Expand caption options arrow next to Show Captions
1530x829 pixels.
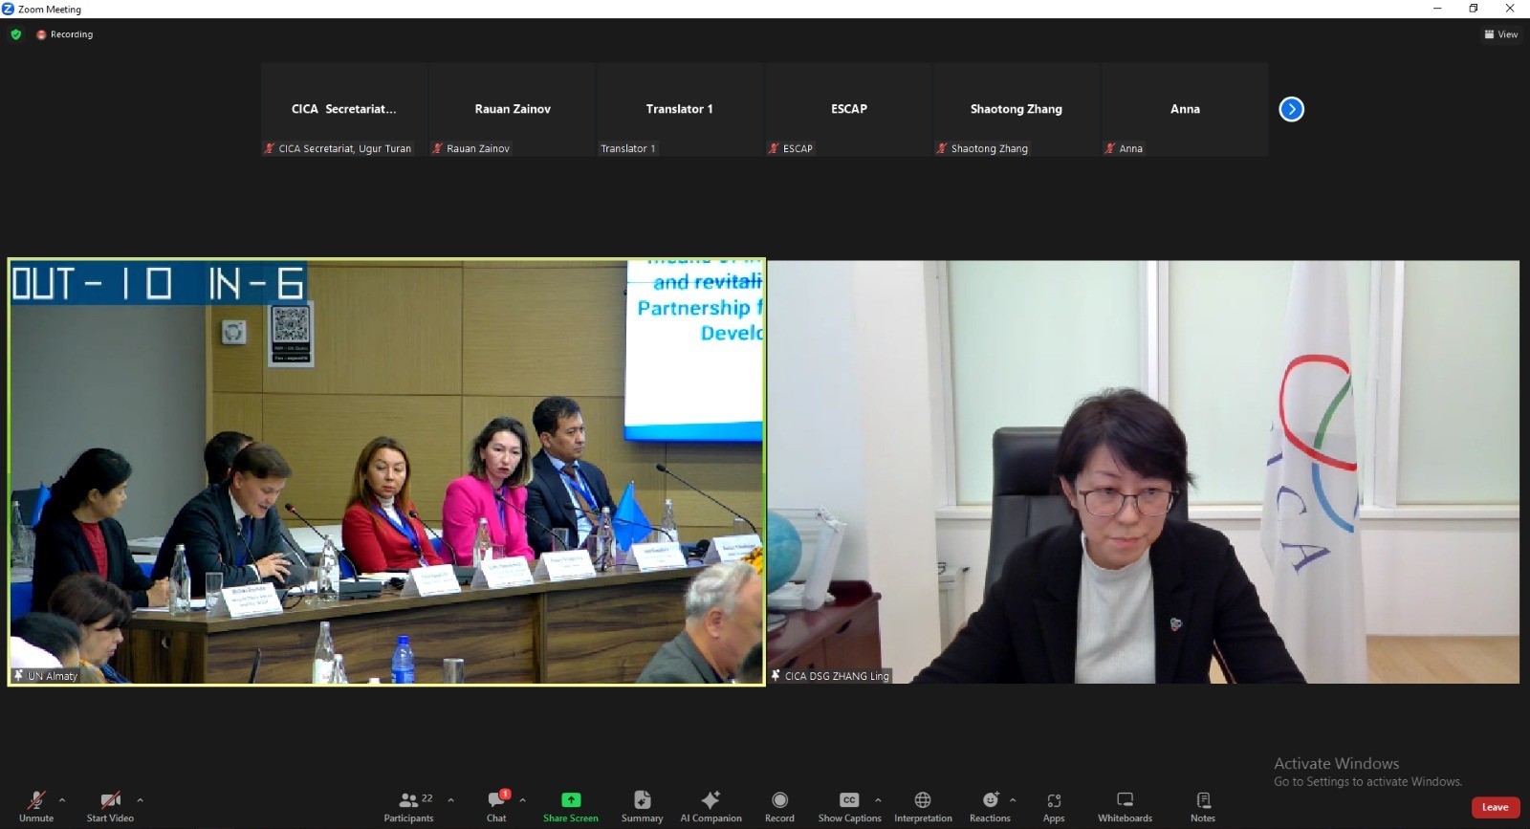point(878,799)
